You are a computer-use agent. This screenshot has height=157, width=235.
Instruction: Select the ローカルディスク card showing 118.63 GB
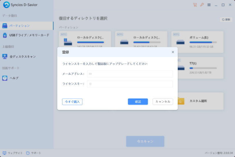pos(141,39)
